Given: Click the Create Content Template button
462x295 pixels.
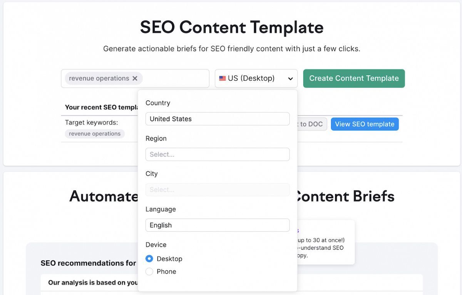Looking at the screenshot, I should click(354, 78).
